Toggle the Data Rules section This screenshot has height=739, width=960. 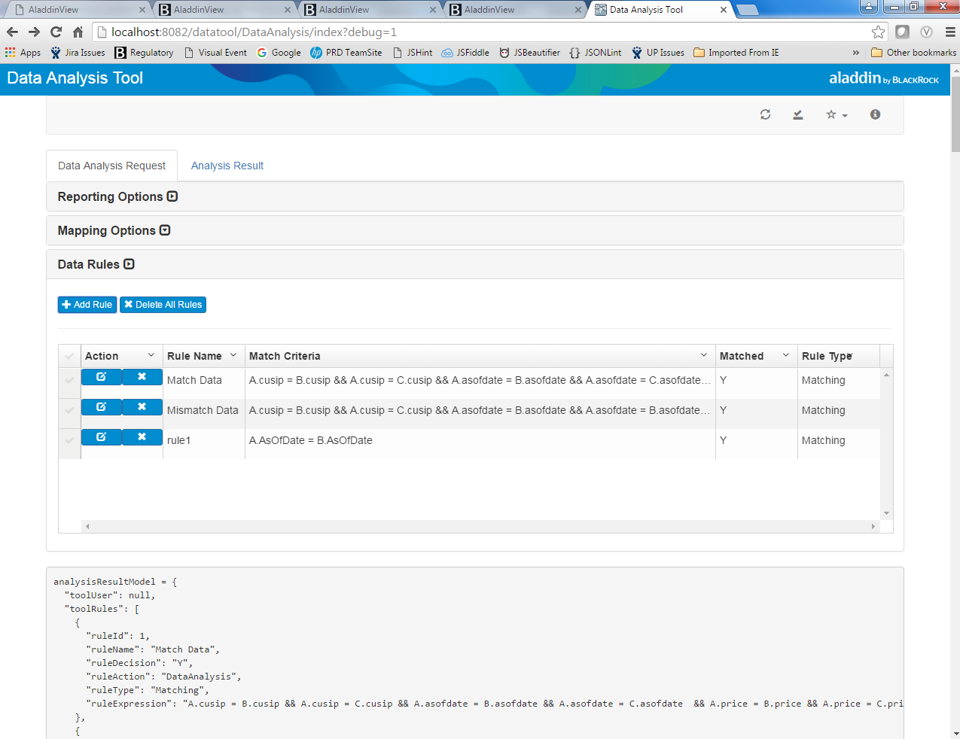pos(129,264)
